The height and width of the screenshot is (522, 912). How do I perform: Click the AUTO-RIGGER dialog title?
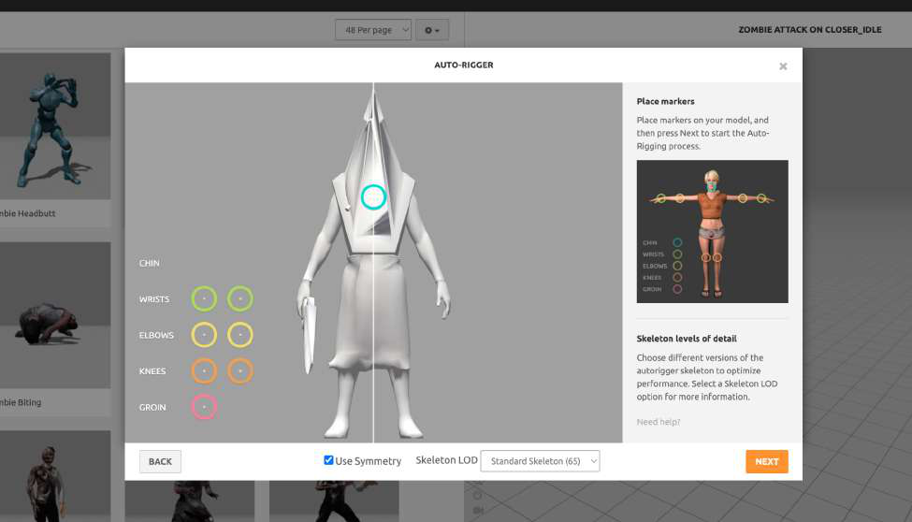click(464, 65)
